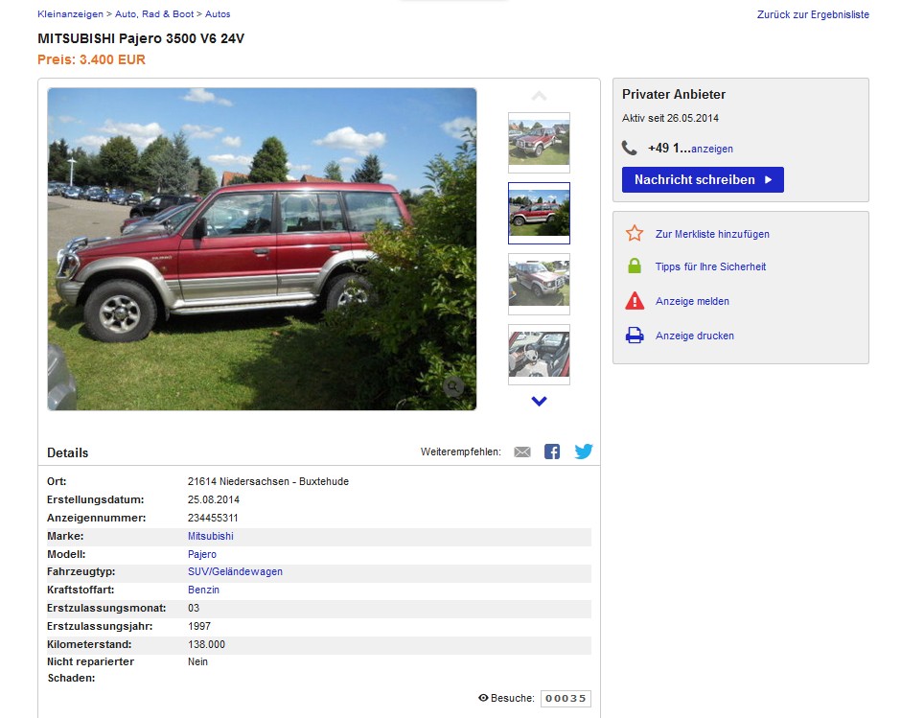Show next thumbnails with the down chevron
Viewport: 901px width, 718px height.
pyautogui.click(x=539, y=402)
